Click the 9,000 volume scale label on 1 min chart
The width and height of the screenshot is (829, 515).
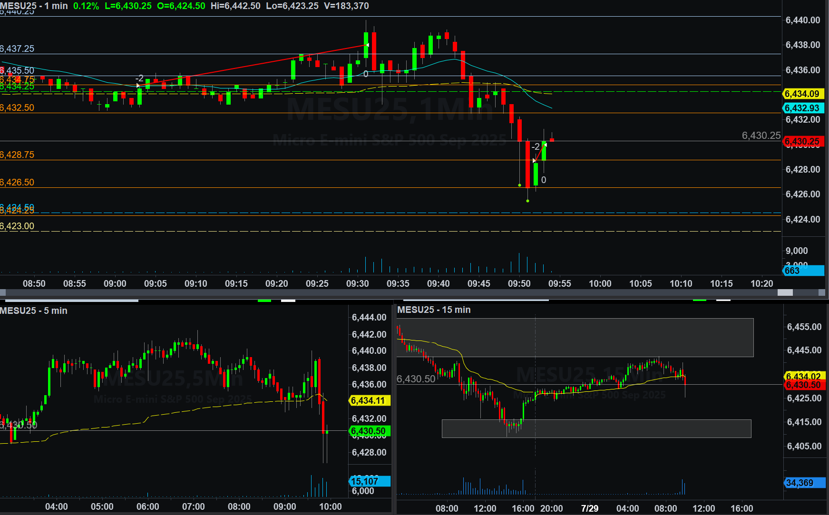click(797, 251)
